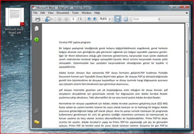Click the vertical scrollbar thumb
Image resolution: width=194 pixels, height=134 pixels.
coord(187,52)
